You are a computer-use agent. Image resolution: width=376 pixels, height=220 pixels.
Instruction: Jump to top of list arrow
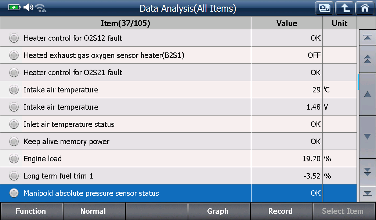367,37
